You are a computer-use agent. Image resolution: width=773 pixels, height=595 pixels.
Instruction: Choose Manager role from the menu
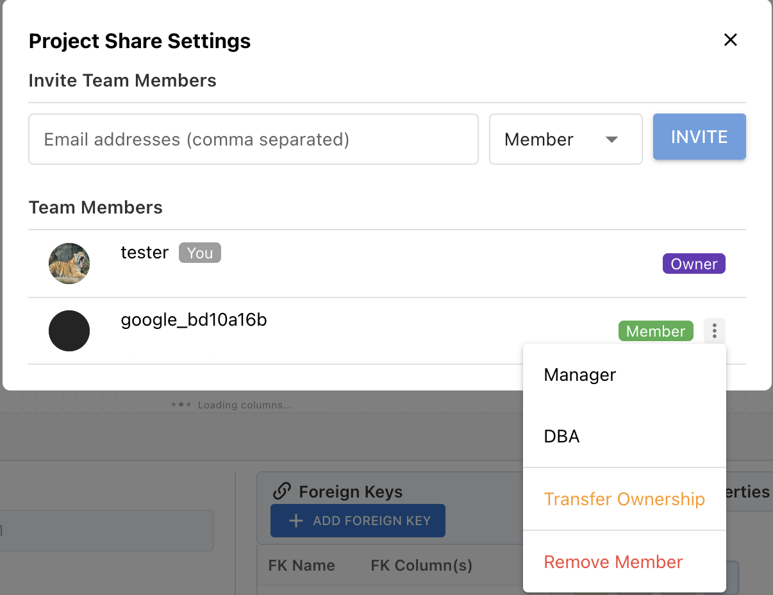[624, 375]
